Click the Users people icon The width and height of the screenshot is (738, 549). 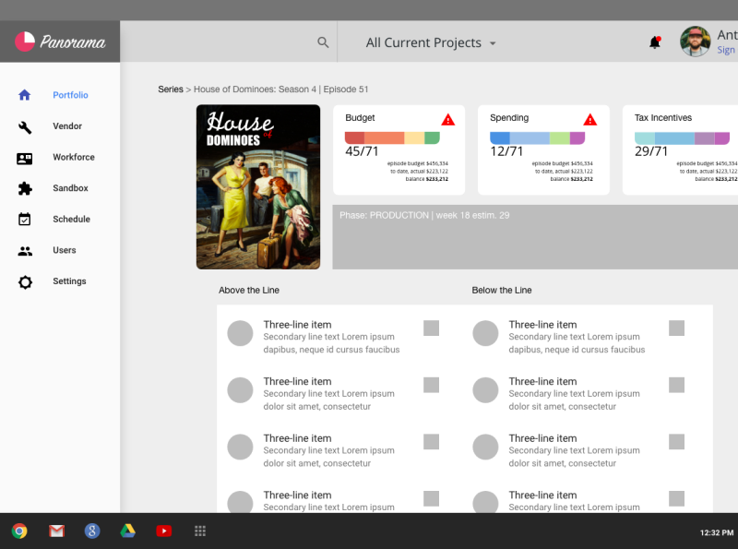tap(25, 251)
